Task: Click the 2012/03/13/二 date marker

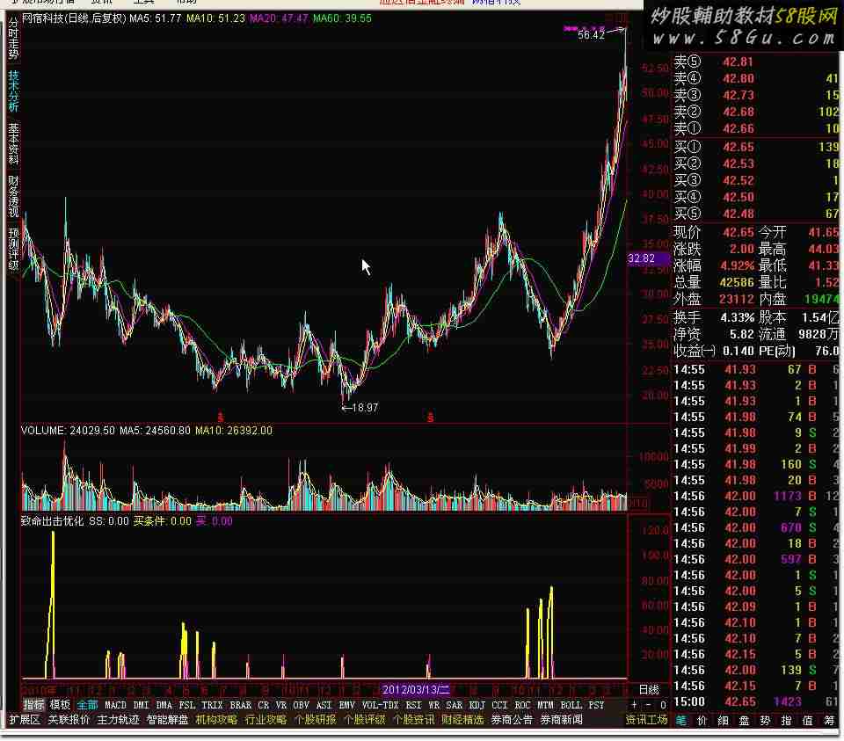Action: [416, 689]
